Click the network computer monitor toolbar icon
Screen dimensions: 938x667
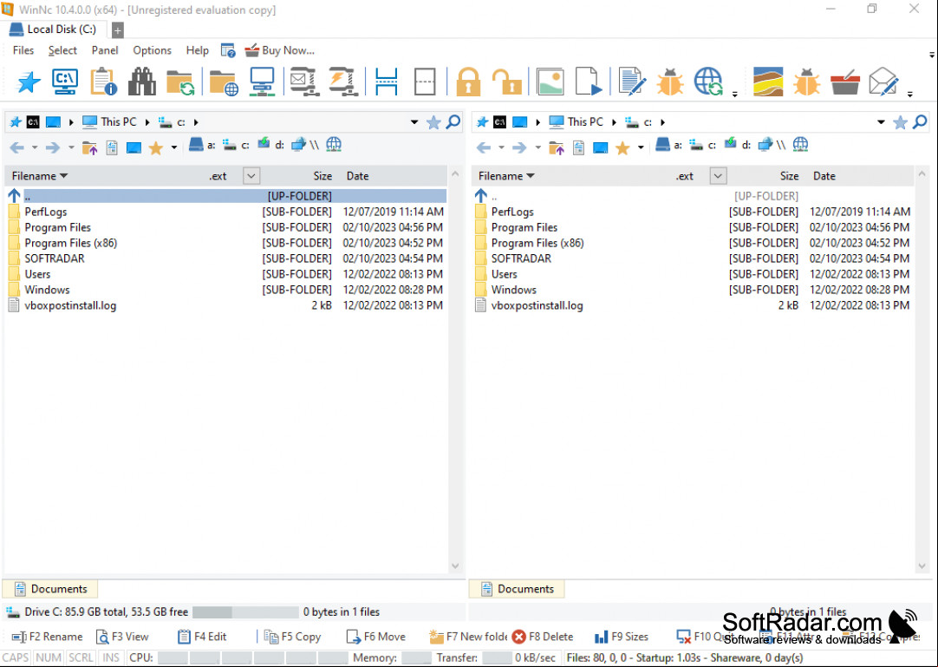coord(262,82)
